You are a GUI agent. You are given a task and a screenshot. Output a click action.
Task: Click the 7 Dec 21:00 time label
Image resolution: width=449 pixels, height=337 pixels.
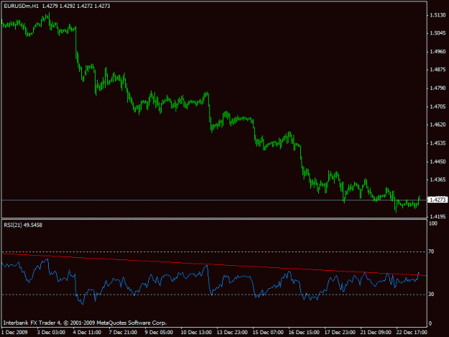(123, 332)
